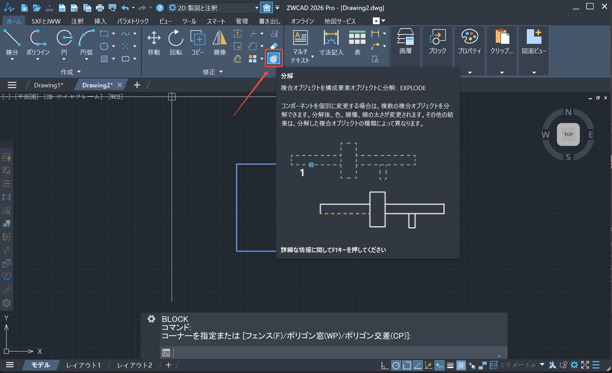Expand the ミリメートル units dropdown
612x373 pixels.
click(x=542, y=365)
